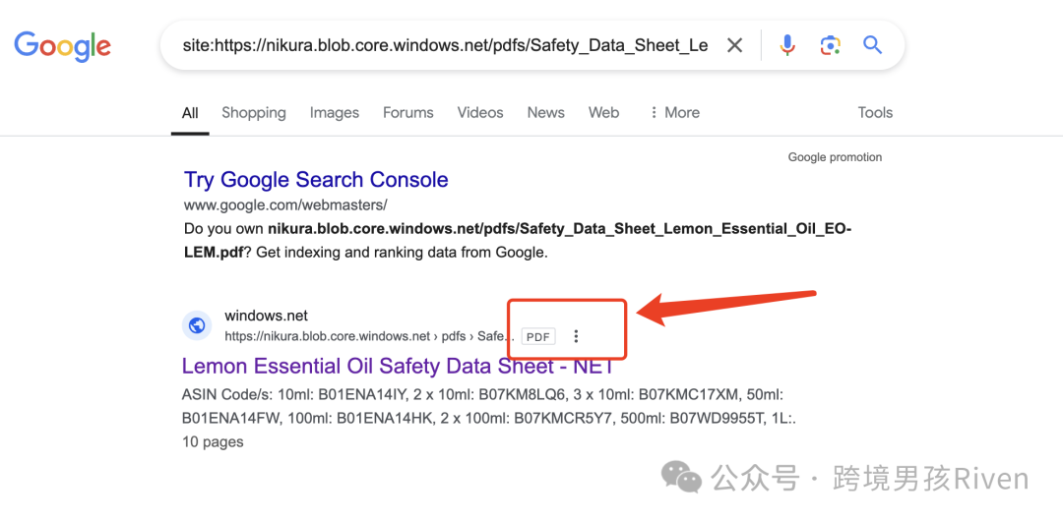Switch to the Shopping tab
This screenshot has width=1063, height=521.
click(254, 112)
